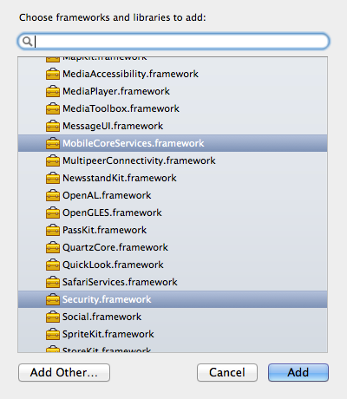Viewport: 347px width, 399px height.
Task: Click the MediaPlayer.framework toolbox icon
Action: coord(53,91)
